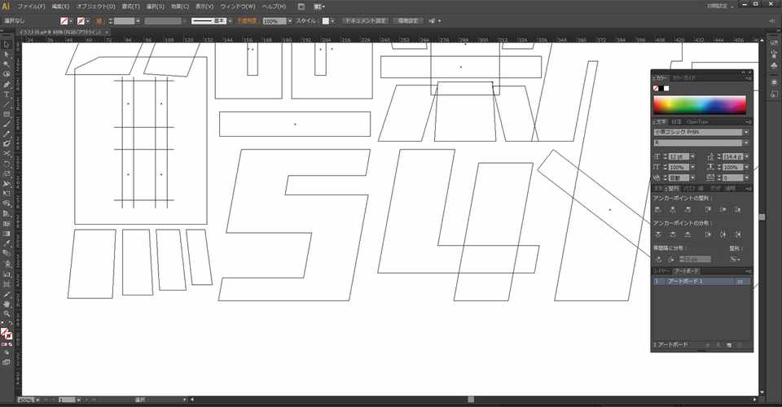This screenshot has height=407, width=782.
Task: Open the ファイル(F) menu
Action: pyautogui.click(x=31, y=7)
